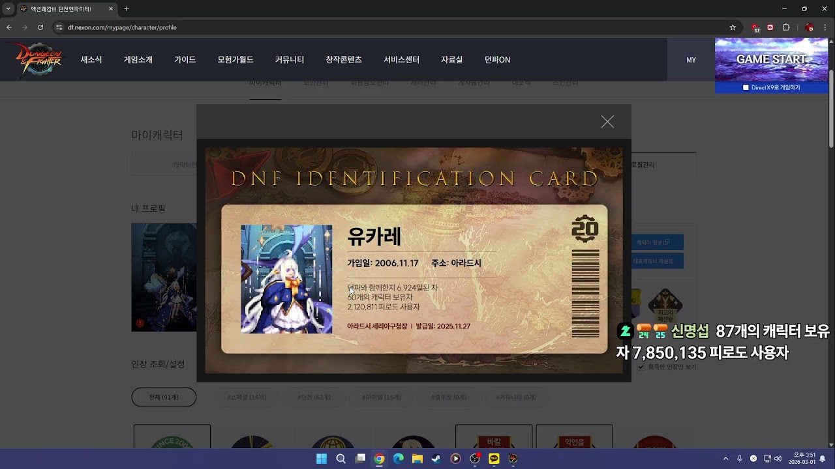The width and height of the screenshot is (835, 469).
Task: Click the GAME START banner
Action: (x=772, y=59)
